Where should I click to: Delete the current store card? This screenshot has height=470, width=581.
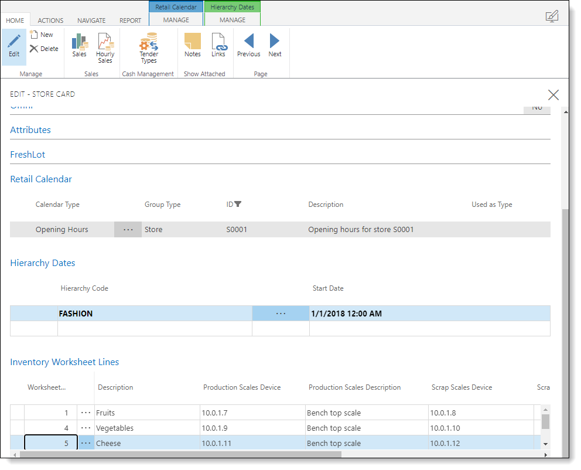pos(44,49)
